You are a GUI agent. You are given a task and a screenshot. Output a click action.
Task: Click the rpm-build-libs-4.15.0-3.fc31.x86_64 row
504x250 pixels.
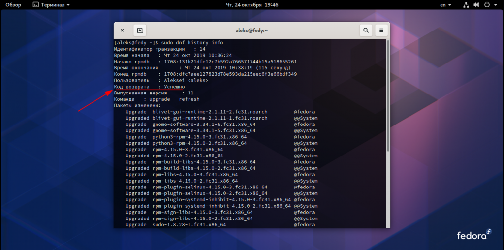pyautogui.click(x=220, y=162)
